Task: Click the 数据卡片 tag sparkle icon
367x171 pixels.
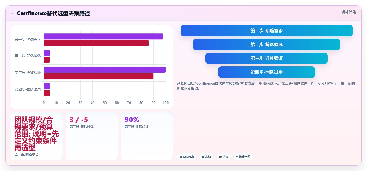Action: 237,157
